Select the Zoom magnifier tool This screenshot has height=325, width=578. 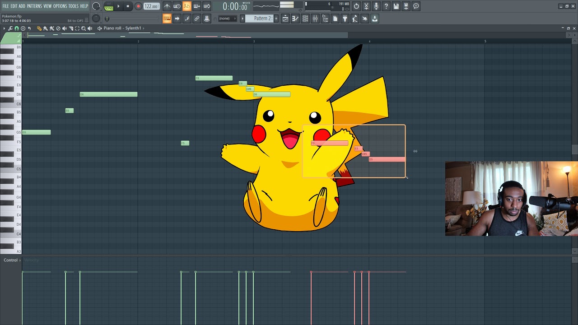click(x=84, y=28)
